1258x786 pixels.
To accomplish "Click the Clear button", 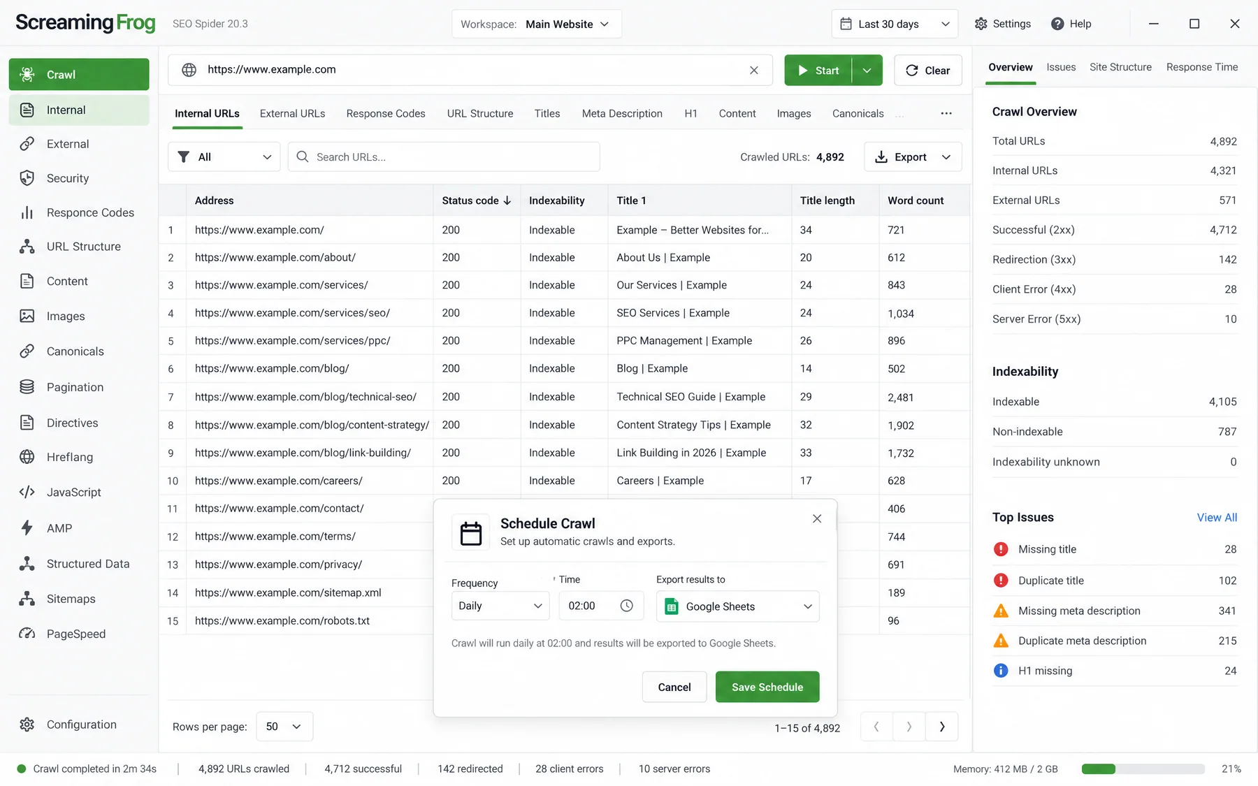I will pos(928,71).
